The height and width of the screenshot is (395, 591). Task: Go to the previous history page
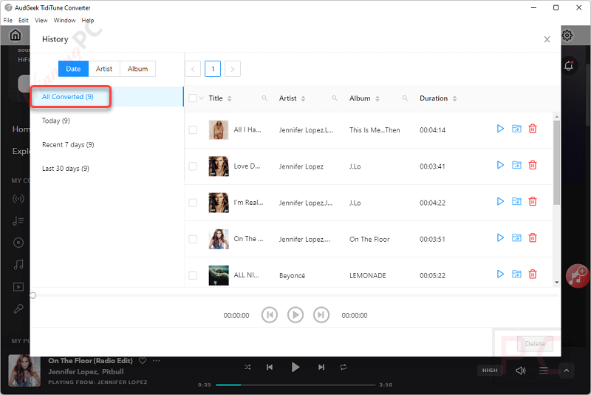(x=193, y=69)
